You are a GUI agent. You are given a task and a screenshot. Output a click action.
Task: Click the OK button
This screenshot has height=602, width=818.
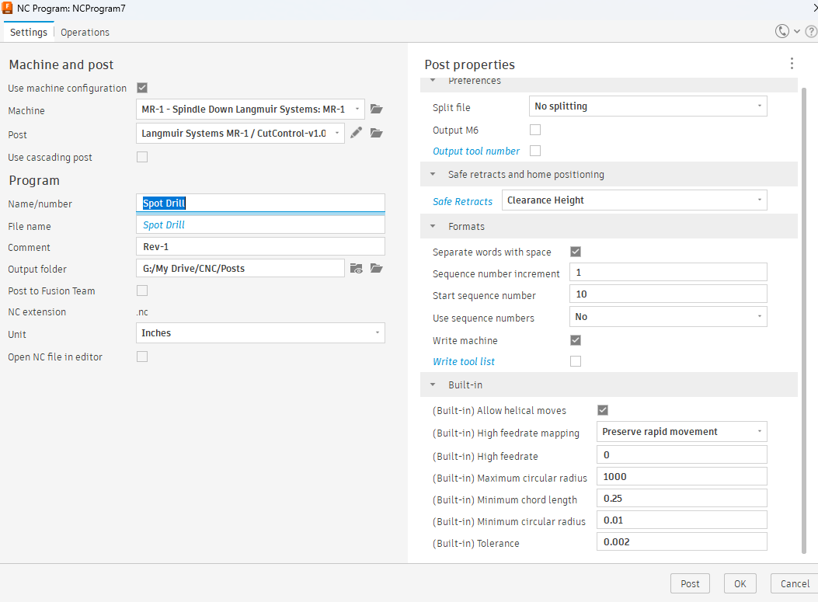tap(740, 583)
